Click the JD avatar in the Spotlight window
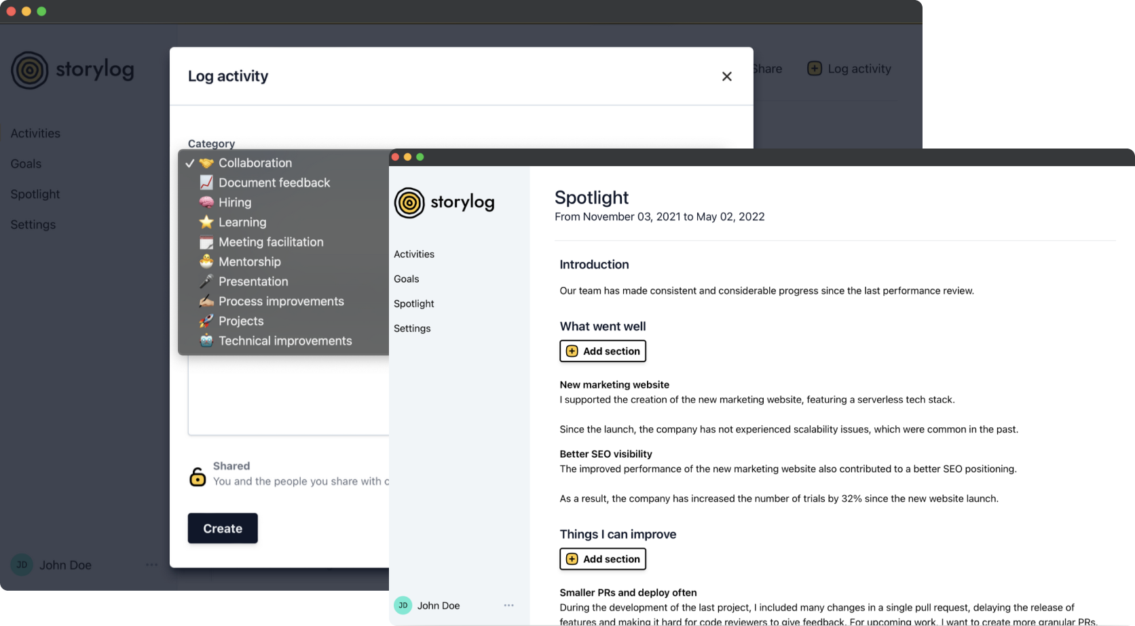This screenshot has width=1135, height=626. [x=403, y=605]
